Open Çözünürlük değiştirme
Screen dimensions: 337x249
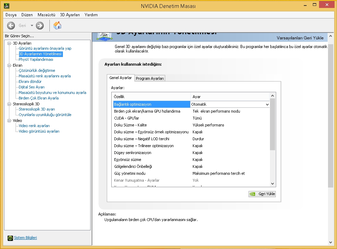[37, 70]
